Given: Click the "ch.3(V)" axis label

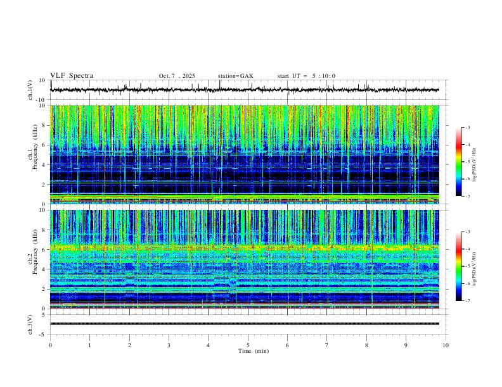Looking at the screenshot, I should pyautogui.click(x=30, y=324).
